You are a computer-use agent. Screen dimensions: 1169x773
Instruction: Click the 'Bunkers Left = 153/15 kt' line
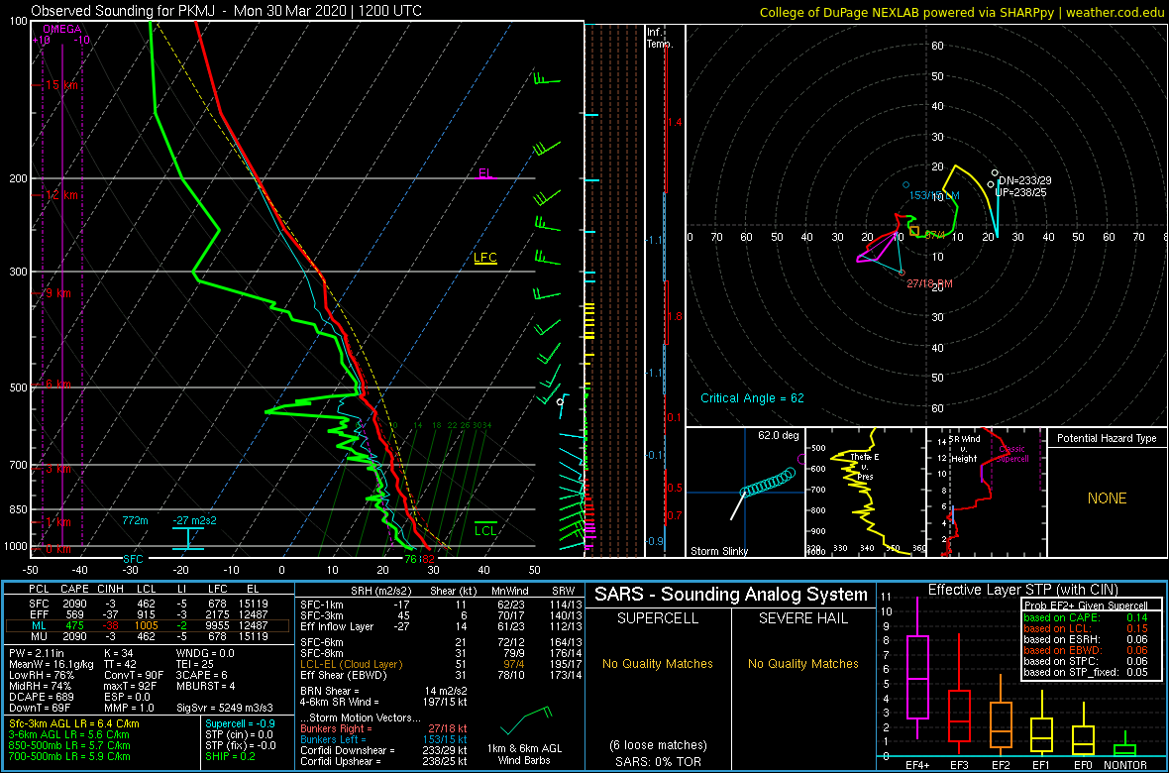click(383, 738)
